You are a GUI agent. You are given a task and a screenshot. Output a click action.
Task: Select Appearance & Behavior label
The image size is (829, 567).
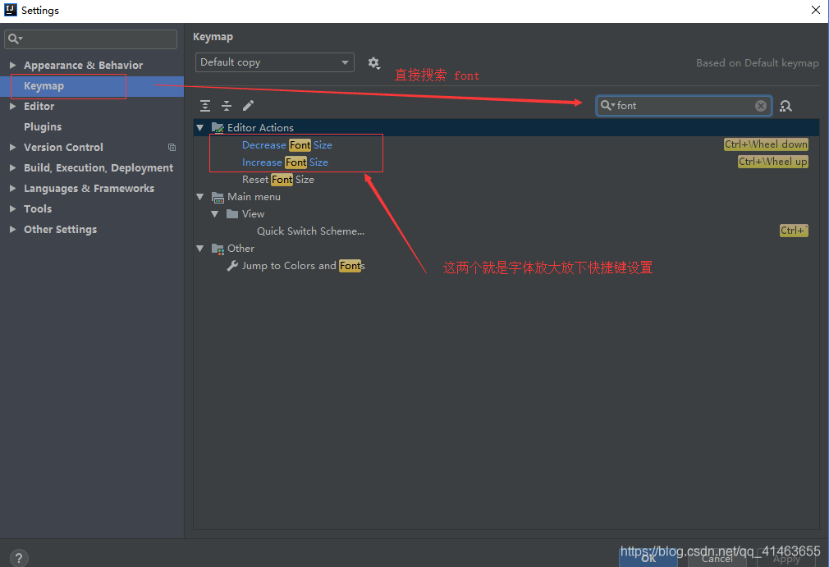coord(83,66)
